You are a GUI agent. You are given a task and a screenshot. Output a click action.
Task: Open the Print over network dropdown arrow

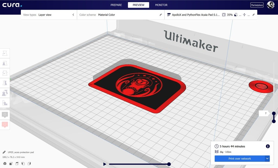[267, 159]
